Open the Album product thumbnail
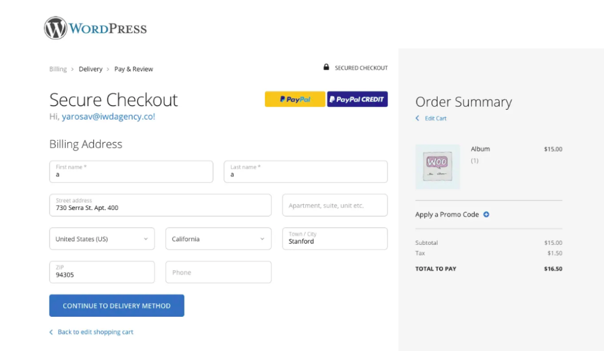This screenshot has width=604, height=351. coord(438,167)
